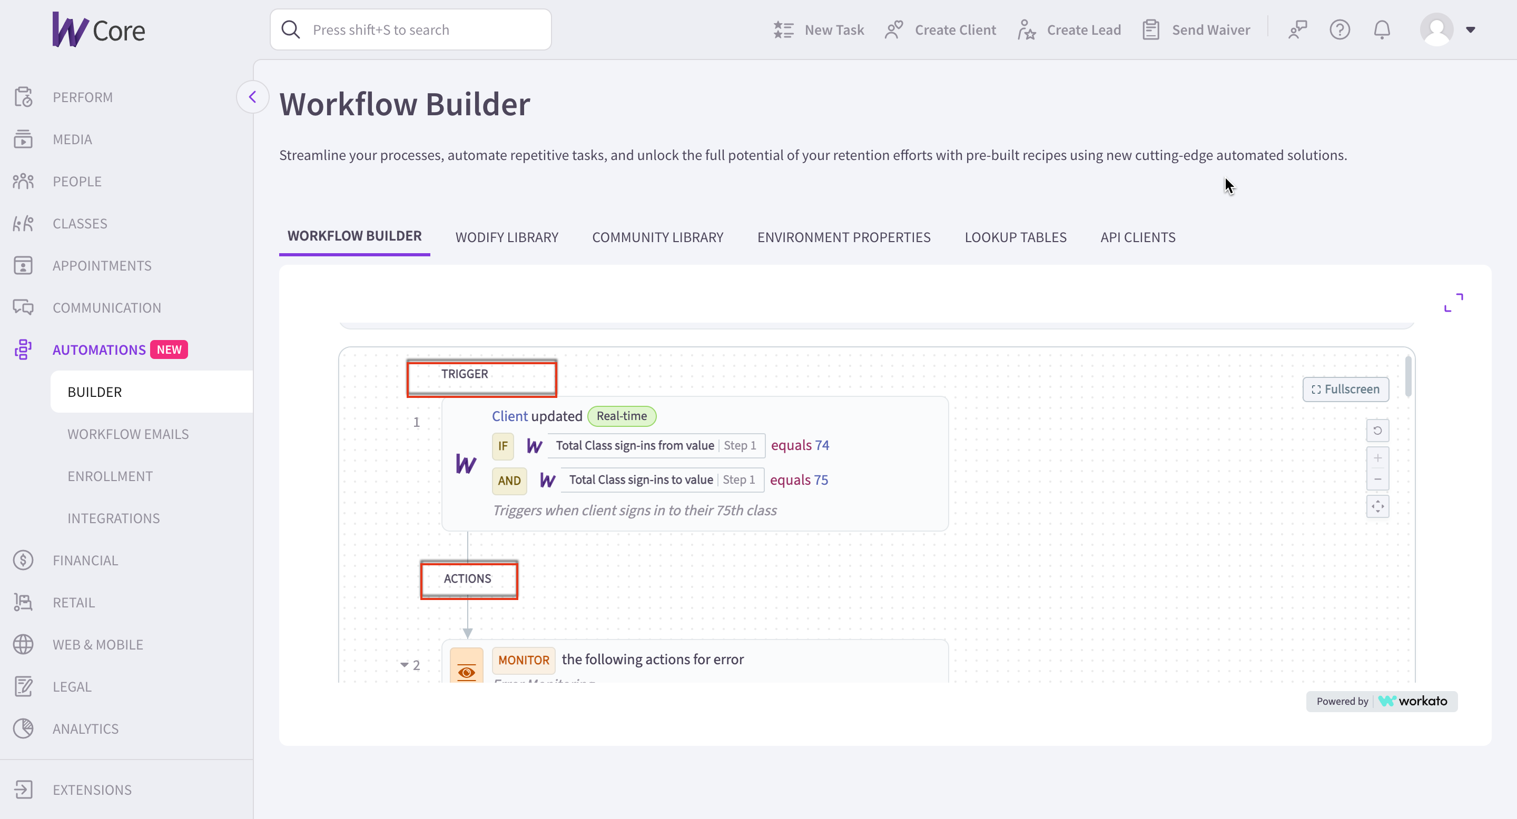This screenshot has width=1517, height=819.
Task: Open Integrations submenu item
Action: click(x=114, y=518)
